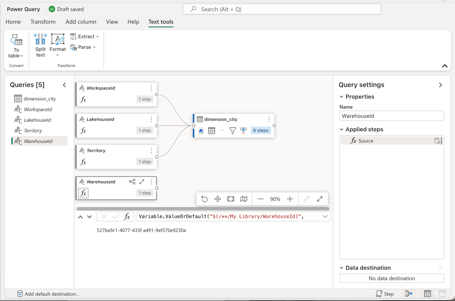Image resolution: width=455 pixels, height=301 pixels.
Task: Switch to the Transform ribbon tab
Action: 43,22
